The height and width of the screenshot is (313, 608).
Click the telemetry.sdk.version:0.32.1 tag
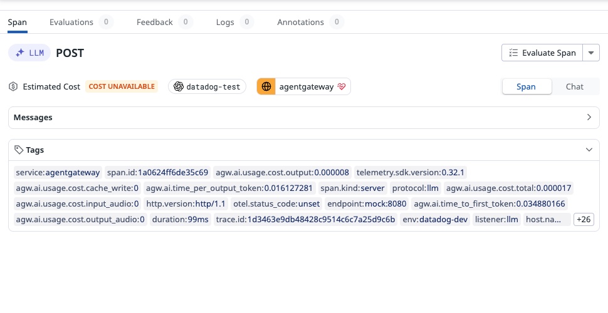(x=411, y=172)
